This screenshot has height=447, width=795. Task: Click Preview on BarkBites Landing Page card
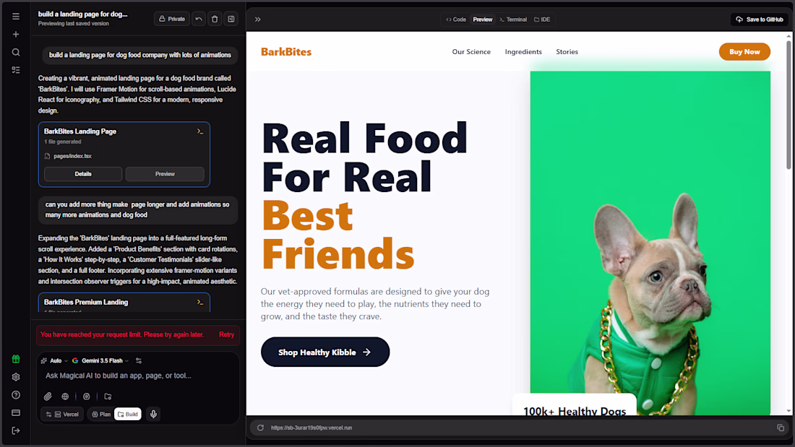[x=165, y=174]
